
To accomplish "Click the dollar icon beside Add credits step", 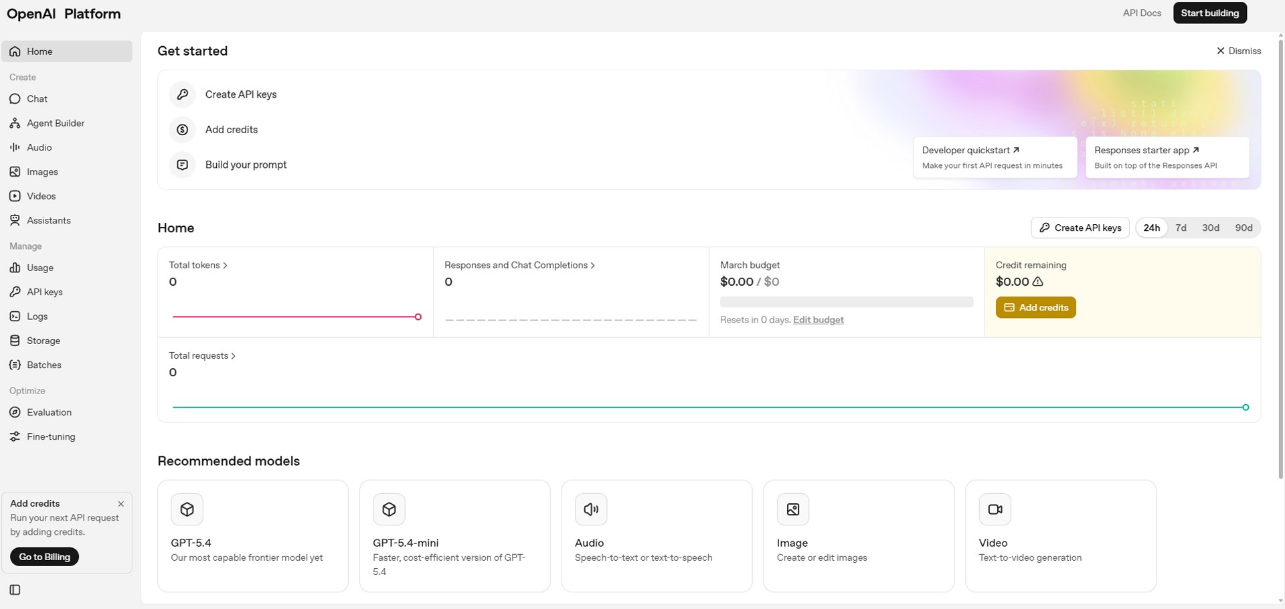I will point(182,130).
